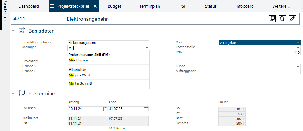Viewport: 303px width, 131px height.
Task: Click the copy project icon
Action: tap(272, 19)
